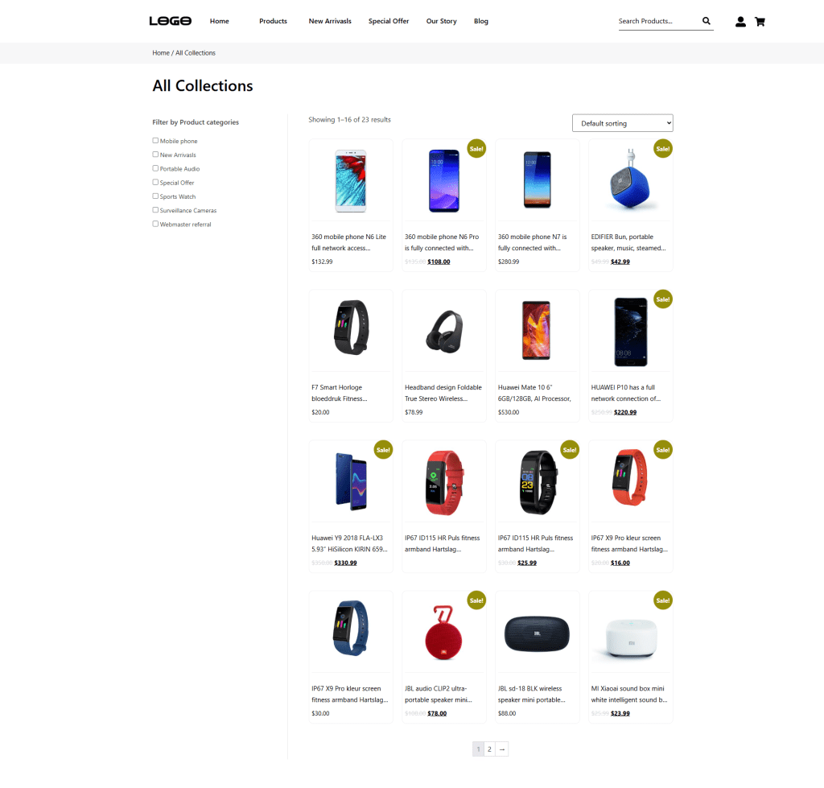Viewport: 824px width, 788px height.
Task: Open the user account icon
Action: coord(740,22)
